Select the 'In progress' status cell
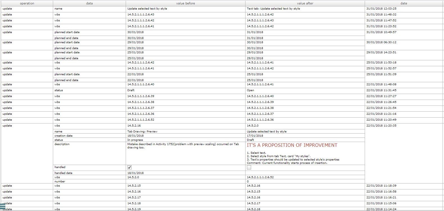This screenshot has height=211, width=444. click(135, 140)
